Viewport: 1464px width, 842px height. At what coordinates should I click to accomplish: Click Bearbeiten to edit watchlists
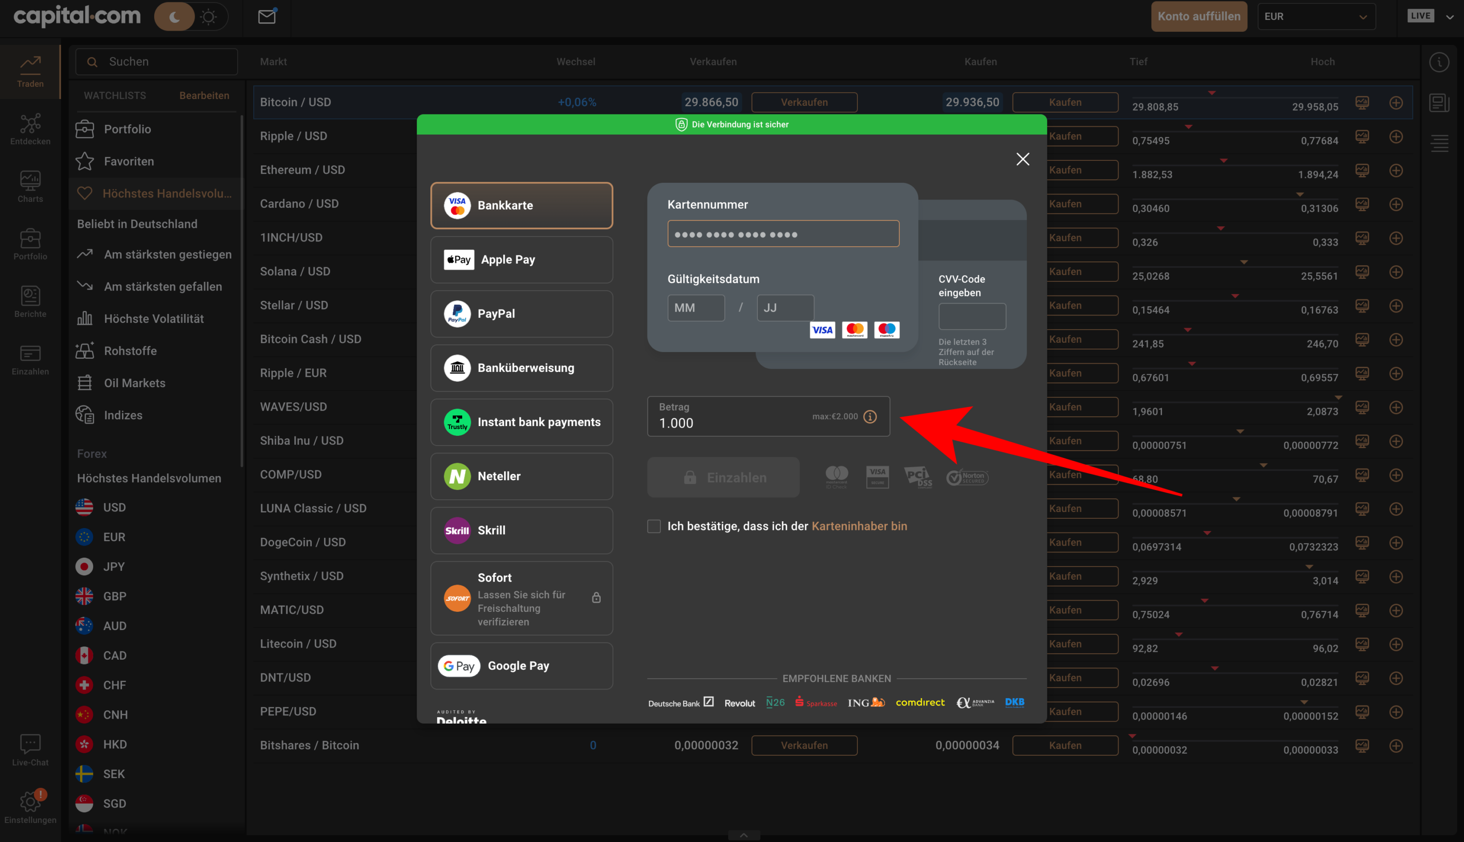[204, 96]
